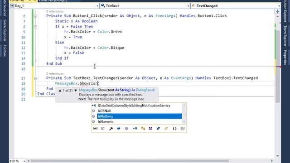Toggle the faded yellow Delegates filter icon
The image size is (290, 163).
(166, 129)
